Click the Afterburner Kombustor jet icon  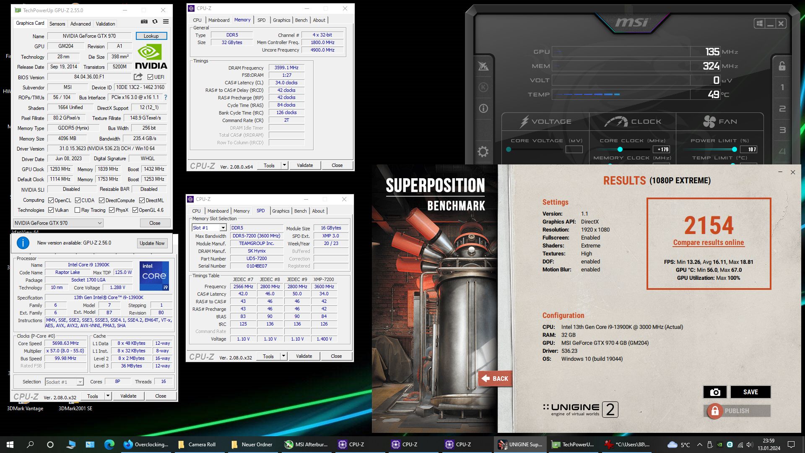tap(483, 66)
